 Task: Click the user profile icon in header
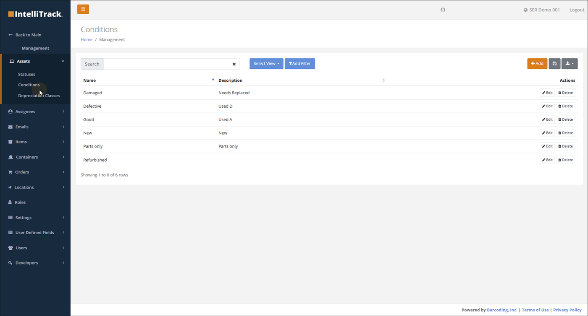pyautogui.click(x=443, y=10)
